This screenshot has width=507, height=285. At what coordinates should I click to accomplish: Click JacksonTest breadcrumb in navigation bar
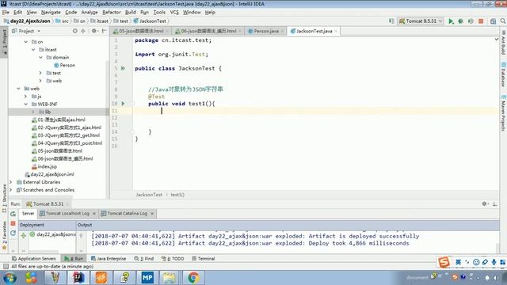150,21
